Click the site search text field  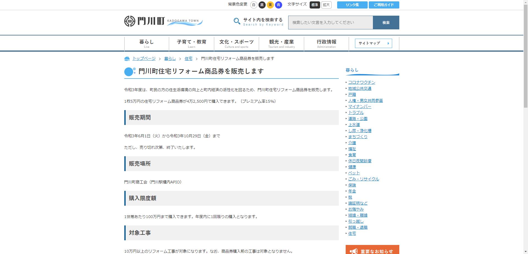point(330,23)
